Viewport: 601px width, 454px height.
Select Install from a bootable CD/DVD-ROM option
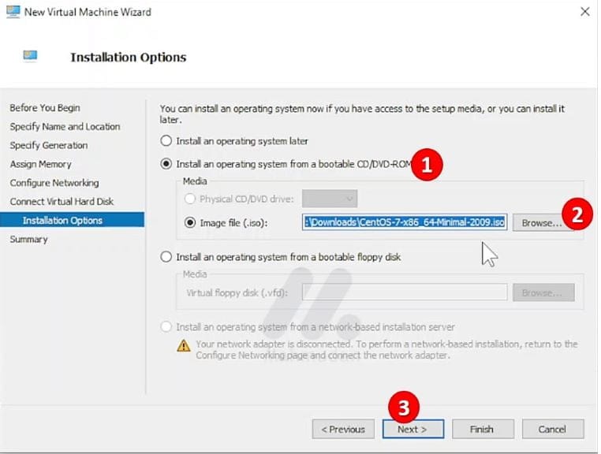coord(166,164)
